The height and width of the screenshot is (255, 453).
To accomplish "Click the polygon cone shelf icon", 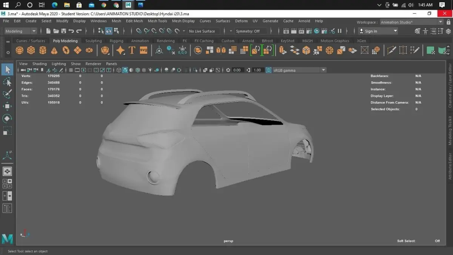I will point(54,50).
